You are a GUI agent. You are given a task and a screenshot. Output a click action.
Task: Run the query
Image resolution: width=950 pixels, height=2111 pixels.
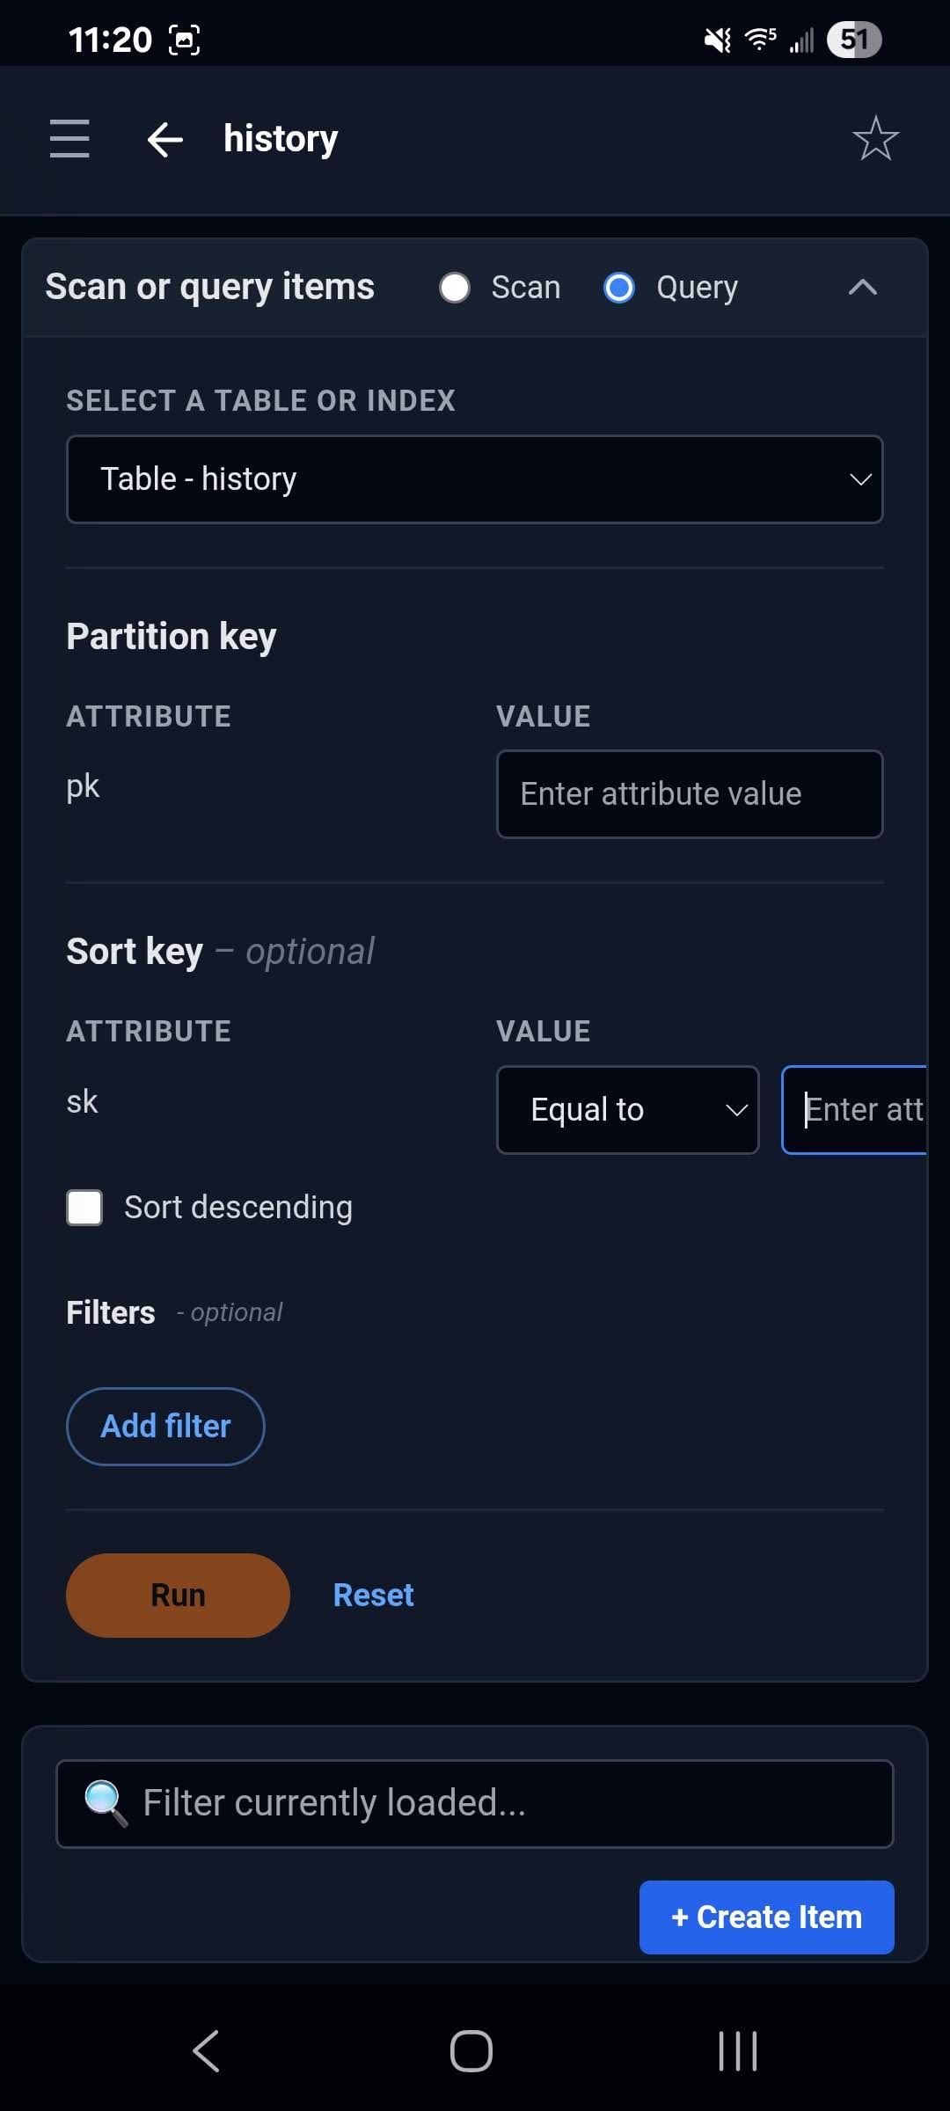click(176, 1595)
